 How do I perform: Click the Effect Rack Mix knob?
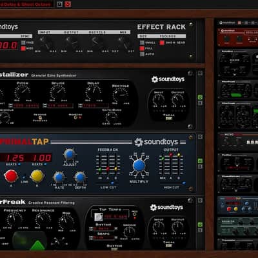tap(123, 42)
